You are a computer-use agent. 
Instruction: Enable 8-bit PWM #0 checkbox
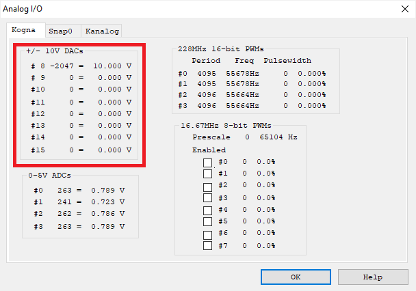pyautogui.click(x=208, y=162)
